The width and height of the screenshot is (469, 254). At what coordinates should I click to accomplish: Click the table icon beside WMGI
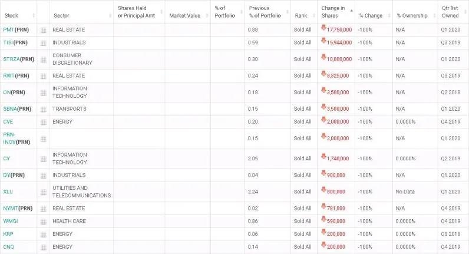44,221
